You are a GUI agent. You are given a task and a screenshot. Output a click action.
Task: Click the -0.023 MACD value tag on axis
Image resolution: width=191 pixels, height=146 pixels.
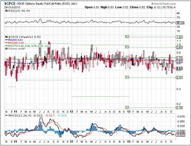(180, 135)
